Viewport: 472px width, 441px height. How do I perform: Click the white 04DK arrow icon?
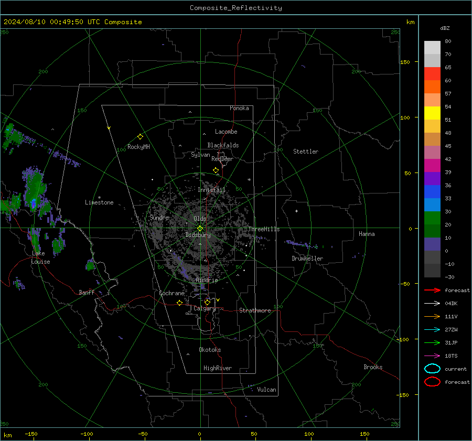pyautogui.click(x=432, y=303)
